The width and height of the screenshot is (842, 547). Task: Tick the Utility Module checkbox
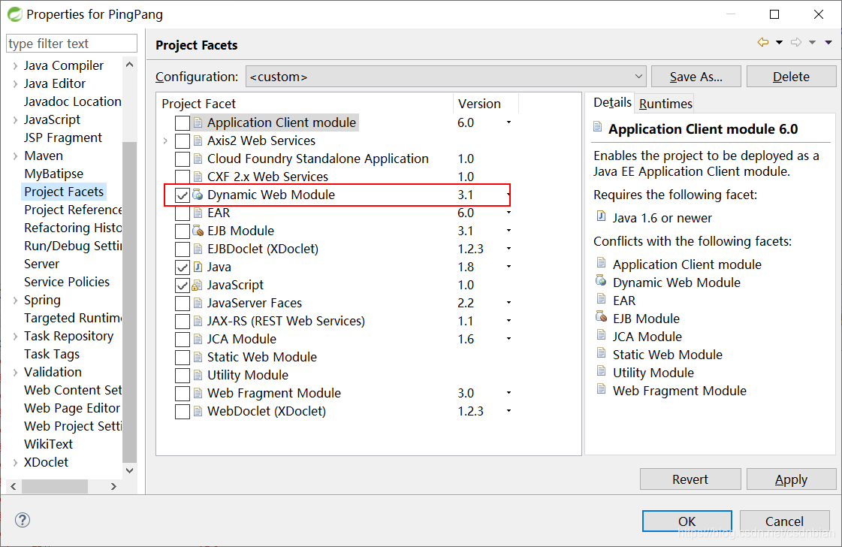pos(182,375)
